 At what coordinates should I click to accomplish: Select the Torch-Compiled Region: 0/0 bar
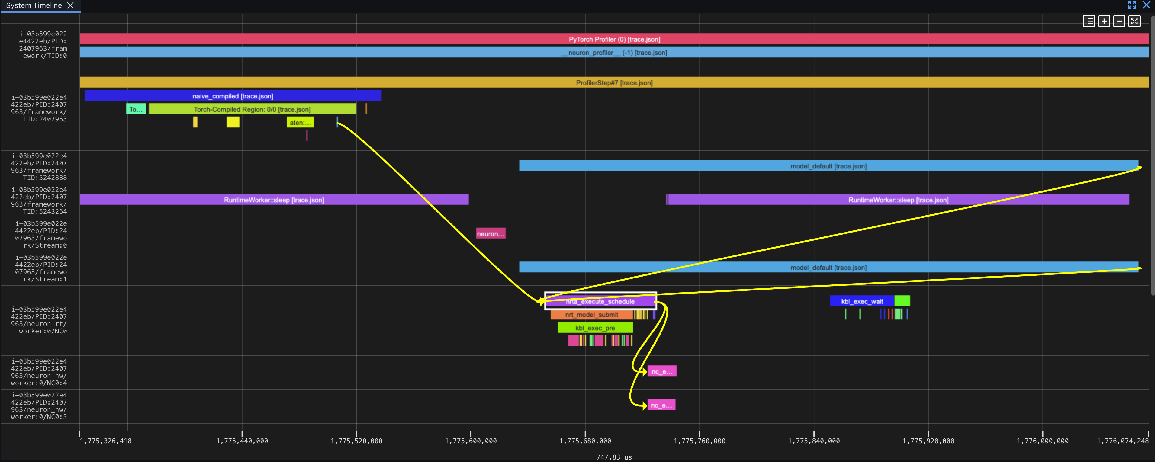click(x=252, y=109)
